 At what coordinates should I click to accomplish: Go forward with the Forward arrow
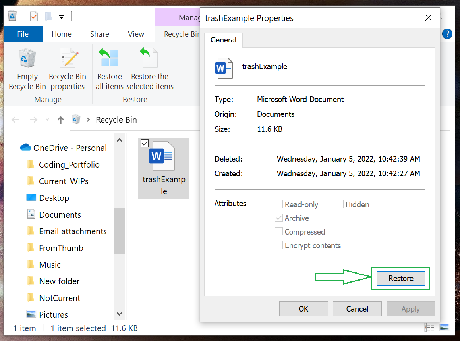point(33,119)
